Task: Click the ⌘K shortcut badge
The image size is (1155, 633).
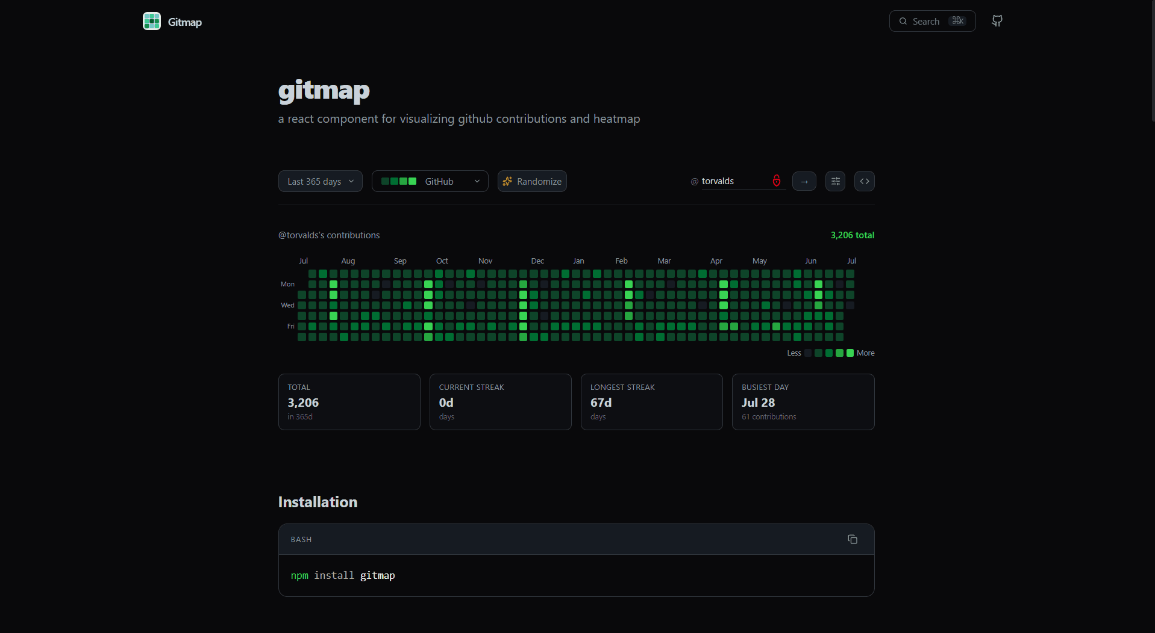Action: click(x=957, y=21)
